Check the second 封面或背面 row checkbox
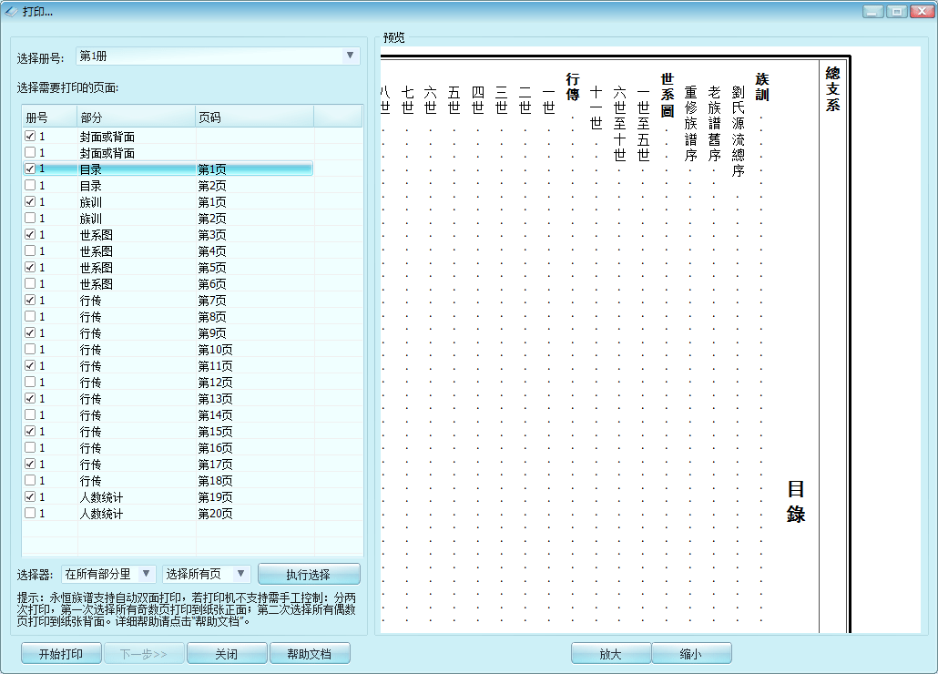This screenshot has width=938, height=674. coord(30,152)
